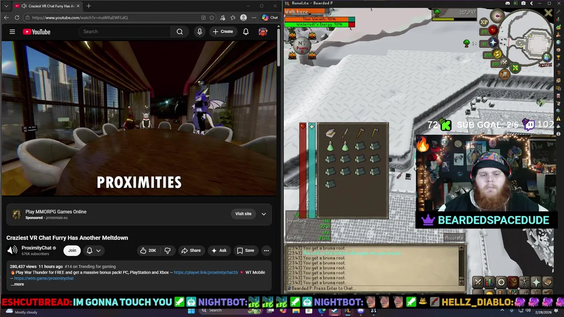
Task: Open the browser profile icon
Action: click(244, 18)
